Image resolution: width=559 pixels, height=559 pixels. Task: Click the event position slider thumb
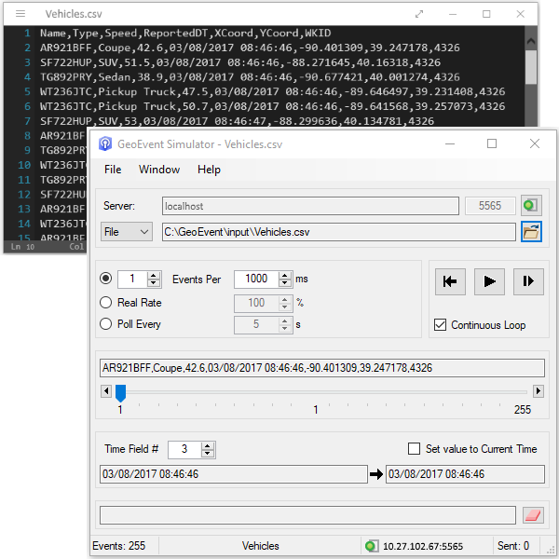tap(120, 393)
